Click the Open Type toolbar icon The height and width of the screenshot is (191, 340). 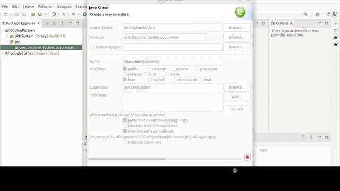(54, 14)
